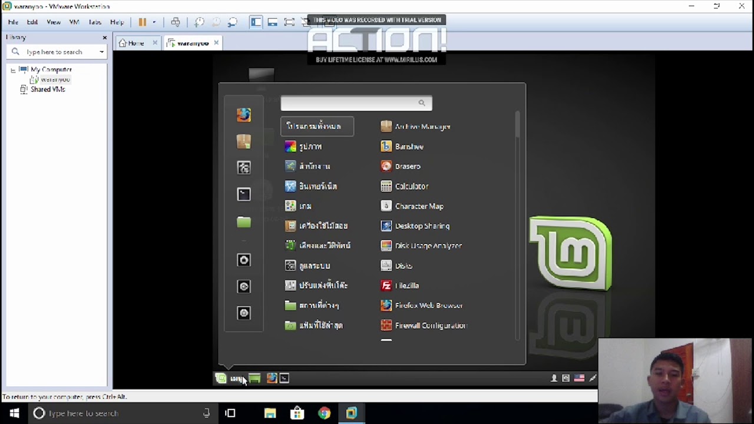Open Character Map
The height and width of the screenshot is (424, 754).
412,207
